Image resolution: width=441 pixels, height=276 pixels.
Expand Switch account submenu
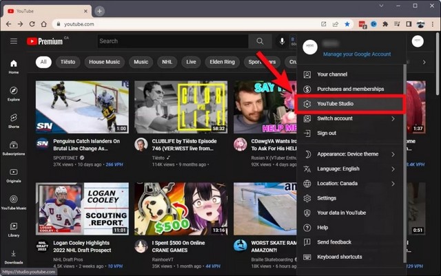393,118
